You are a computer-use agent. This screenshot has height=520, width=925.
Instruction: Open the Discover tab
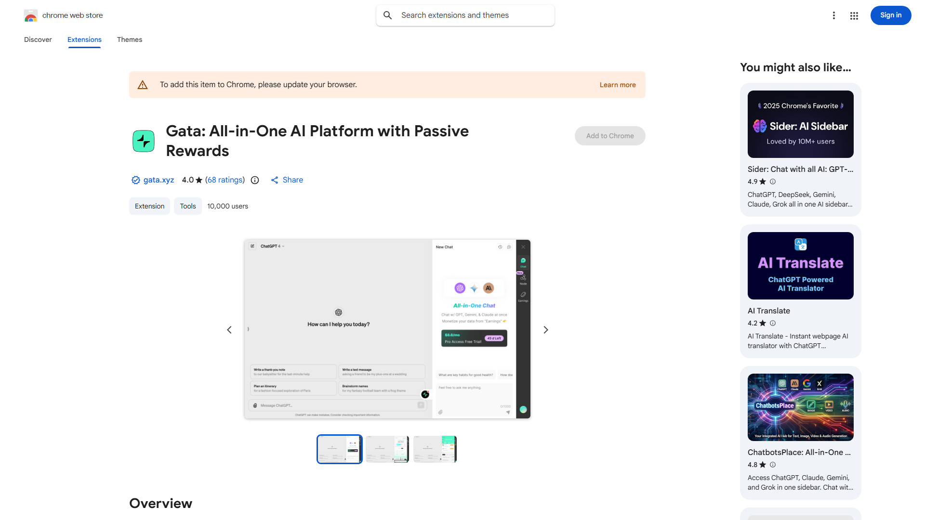click(38, 39)
